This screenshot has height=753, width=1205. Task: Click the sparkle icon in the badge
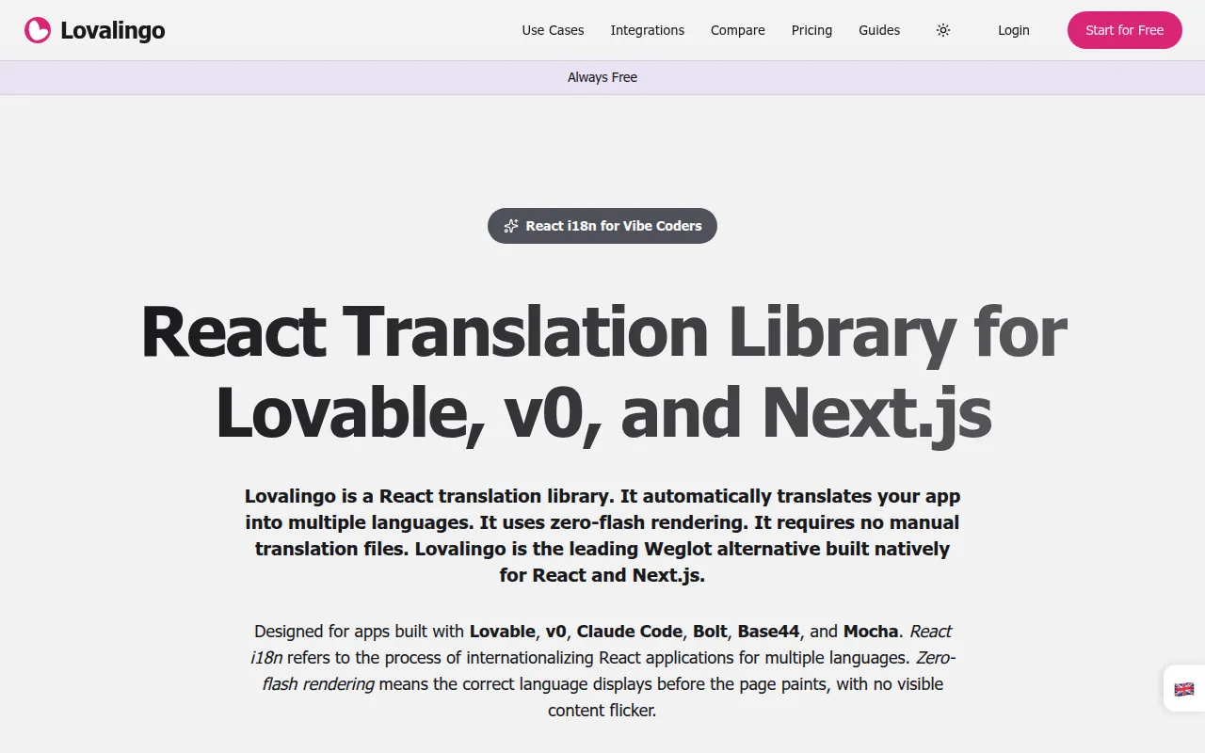coord(511,226)
